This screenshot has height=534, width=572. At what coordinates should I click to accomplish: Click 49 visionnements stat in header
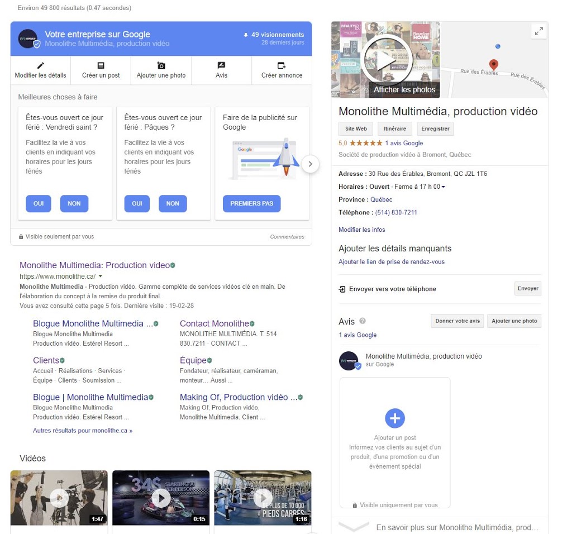[x=278, y=35]
